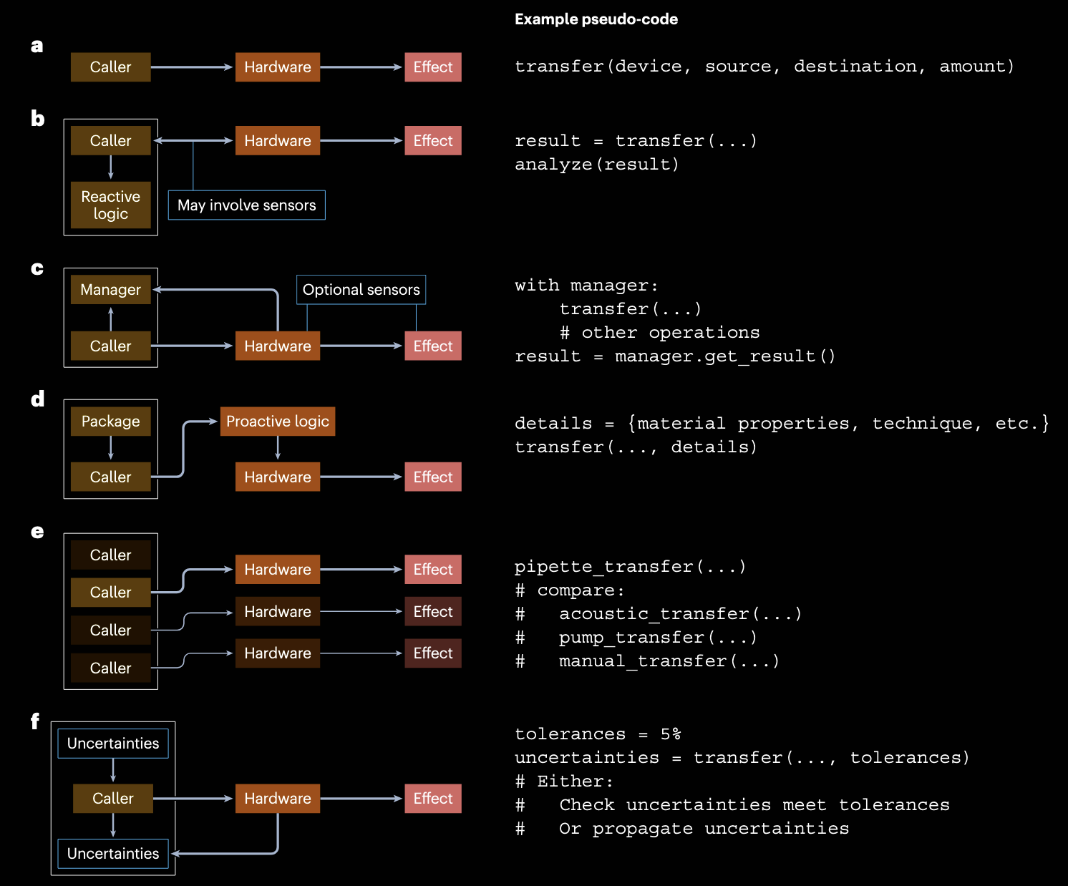Click the Reactive logic box
The image size is (1068, 886).
coord(110,205)
